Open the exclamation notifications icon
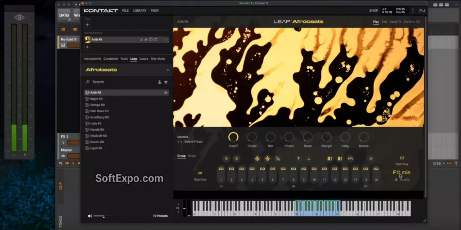 click(413, 11)
